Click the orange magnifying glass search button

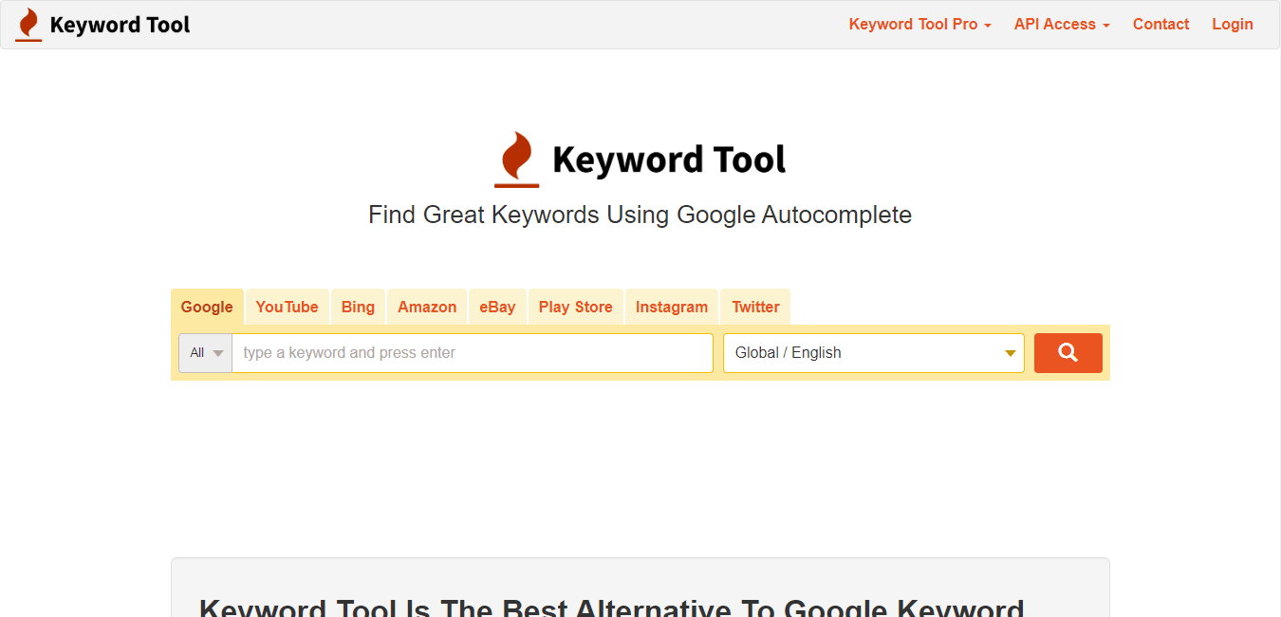pyautogui.click(x=1068, y=352)
